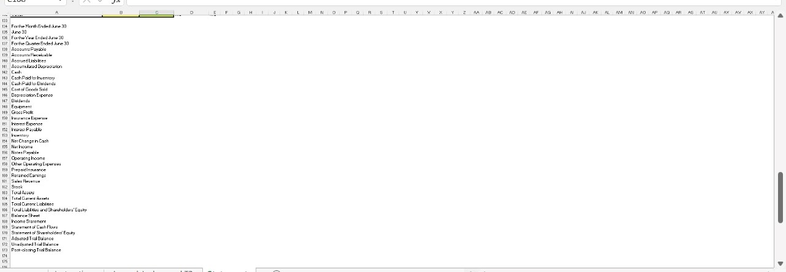Select cell 'For the Month Ended June 30'
Screen dimensions: 786x272
56,26
